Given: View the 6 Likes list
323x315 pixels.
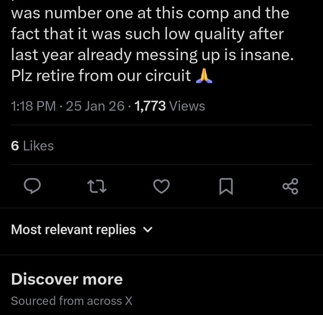Looking at the screenshot, I should 32,146.
